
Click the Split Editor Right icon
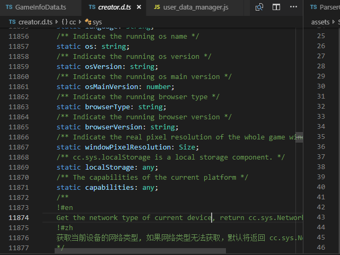[276, 7]
